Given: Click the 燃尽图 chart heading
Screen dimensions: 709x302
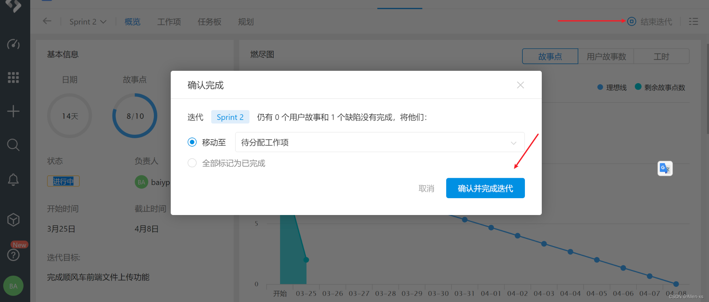Looking at the screenshot, I should pos(262,54).
